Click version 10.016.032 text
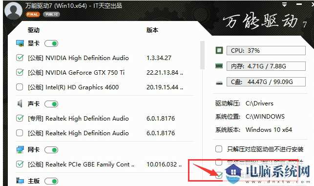314x186 pixels. pyautogui.click(x=164, y=165)
